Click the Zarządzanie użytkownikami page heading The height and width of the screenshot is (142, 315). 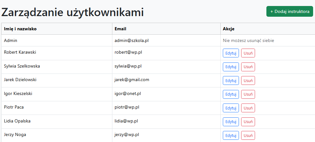(73, 12)
